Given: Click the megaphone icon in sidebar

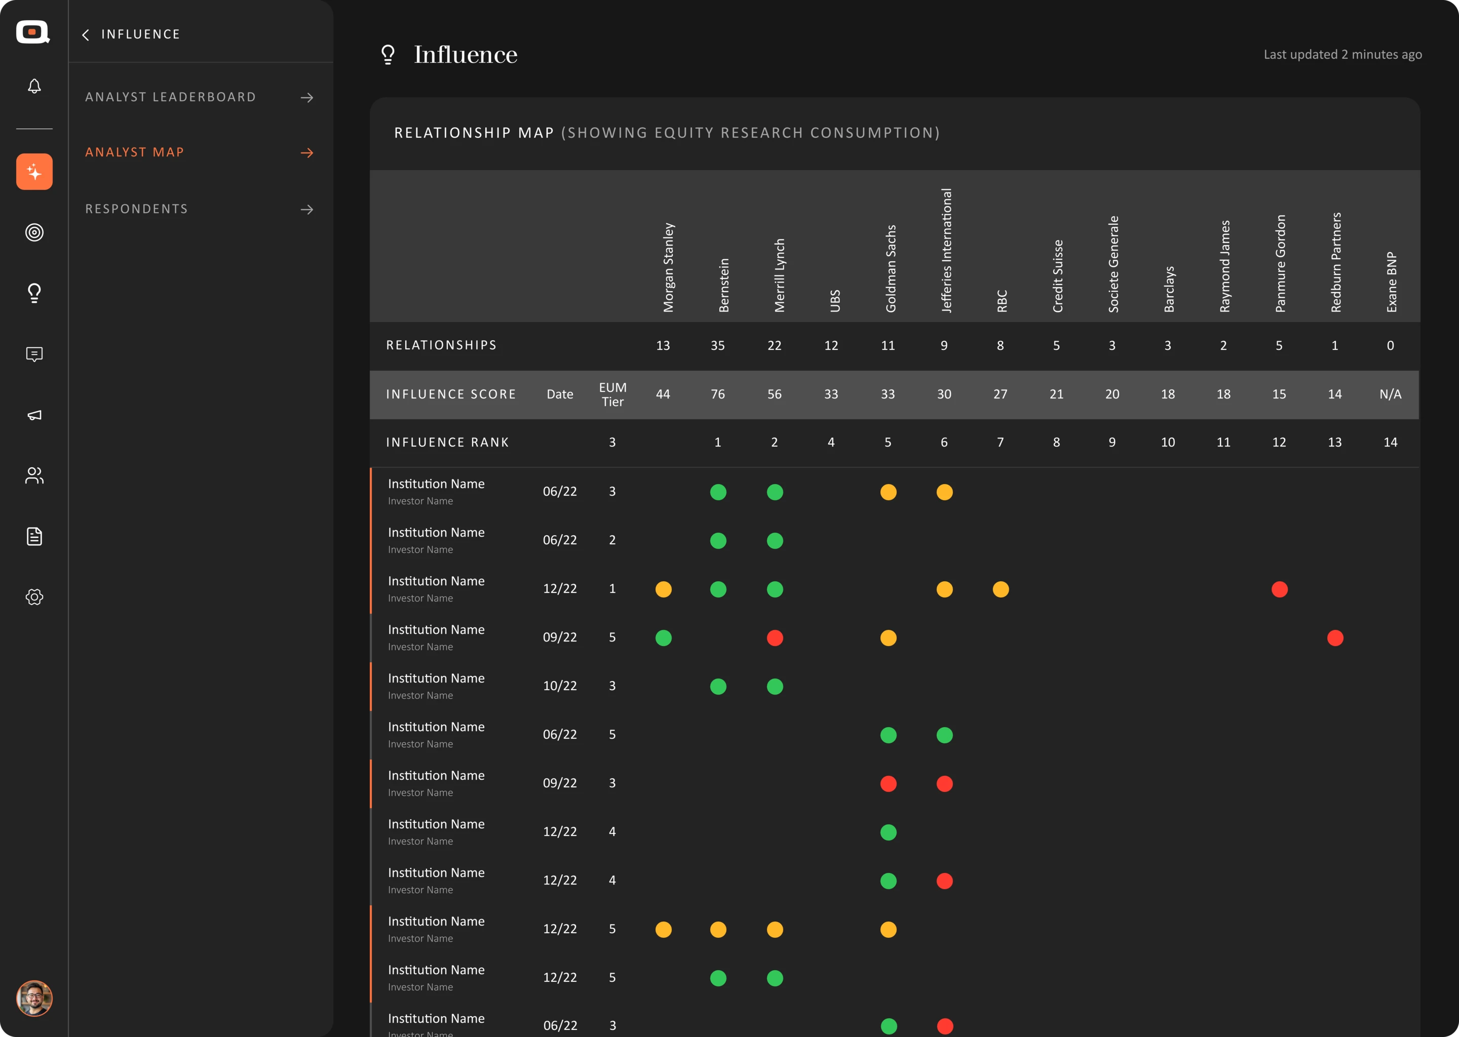Looking at the screenshot, I should click(x=34, y=415).
